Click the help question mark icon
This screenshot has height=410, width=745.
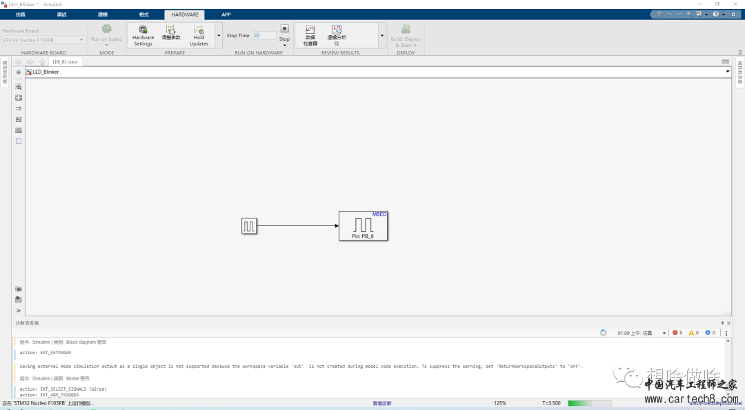715,14
